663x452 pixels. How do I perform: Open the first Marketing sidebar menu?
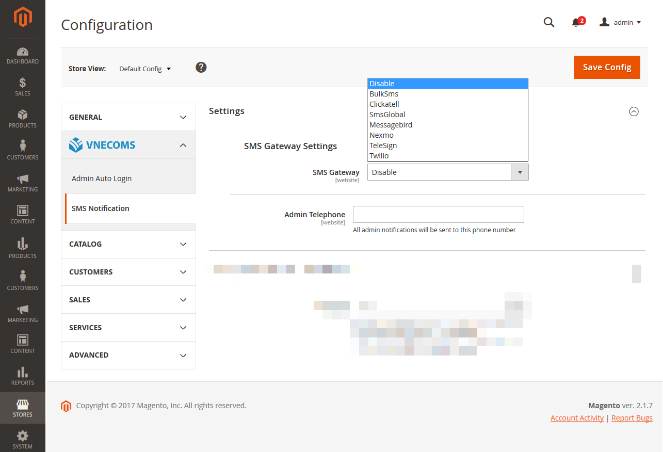(23, 183)
